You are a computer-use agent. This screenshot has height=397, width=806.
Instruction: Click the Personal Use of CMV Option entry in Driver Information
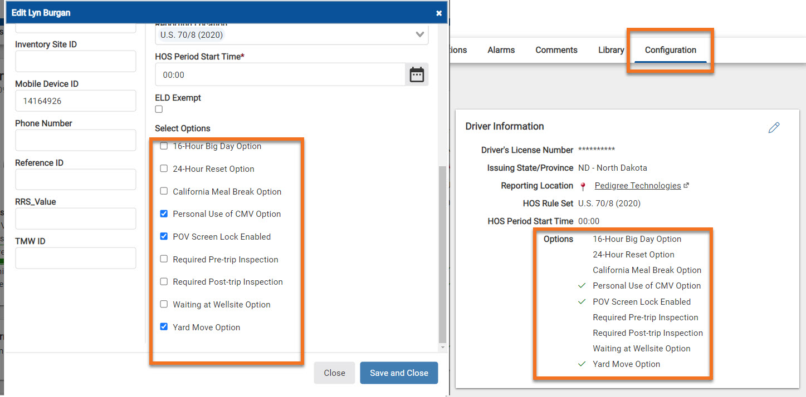point(647,286)
